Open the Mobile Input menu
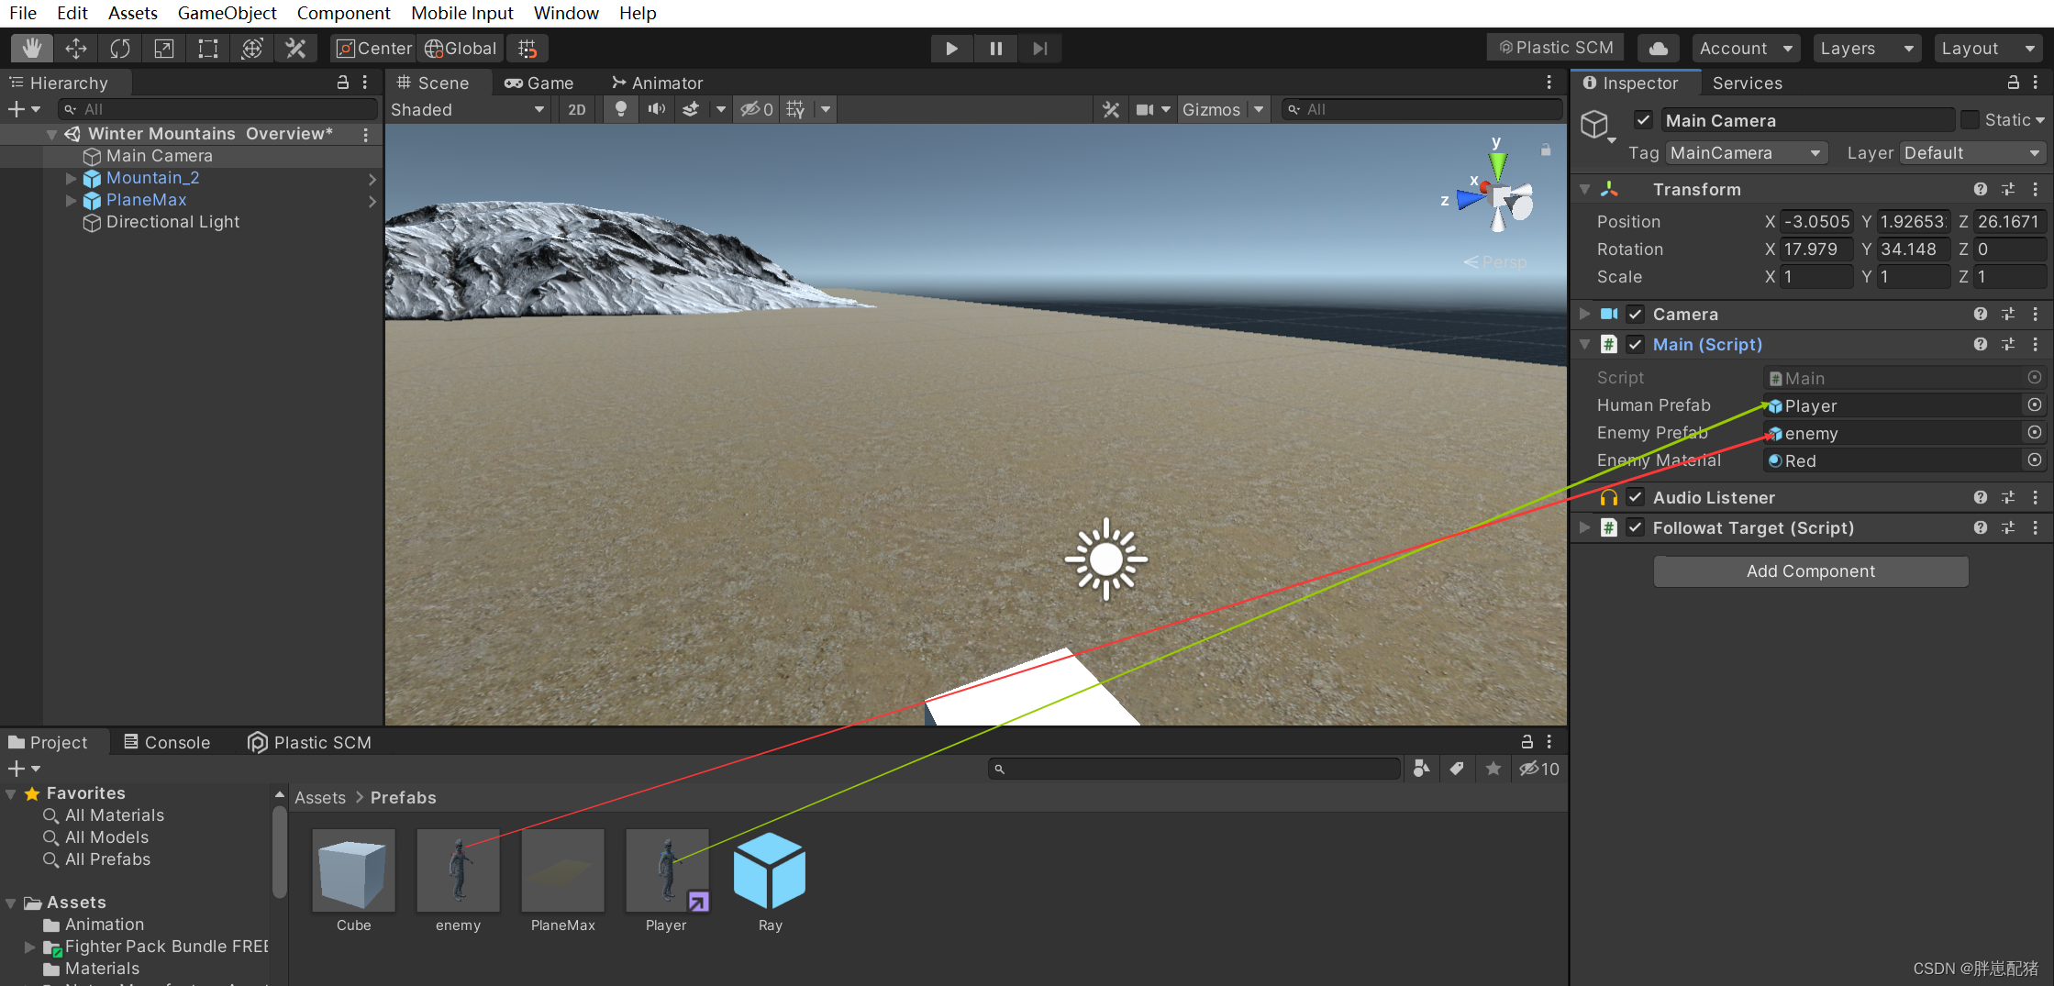Screen dimensions: 2054x986 pos(462,13)
